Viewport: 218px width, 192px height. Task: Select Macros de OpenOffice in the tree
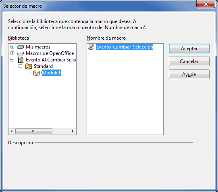coord(50,53)
